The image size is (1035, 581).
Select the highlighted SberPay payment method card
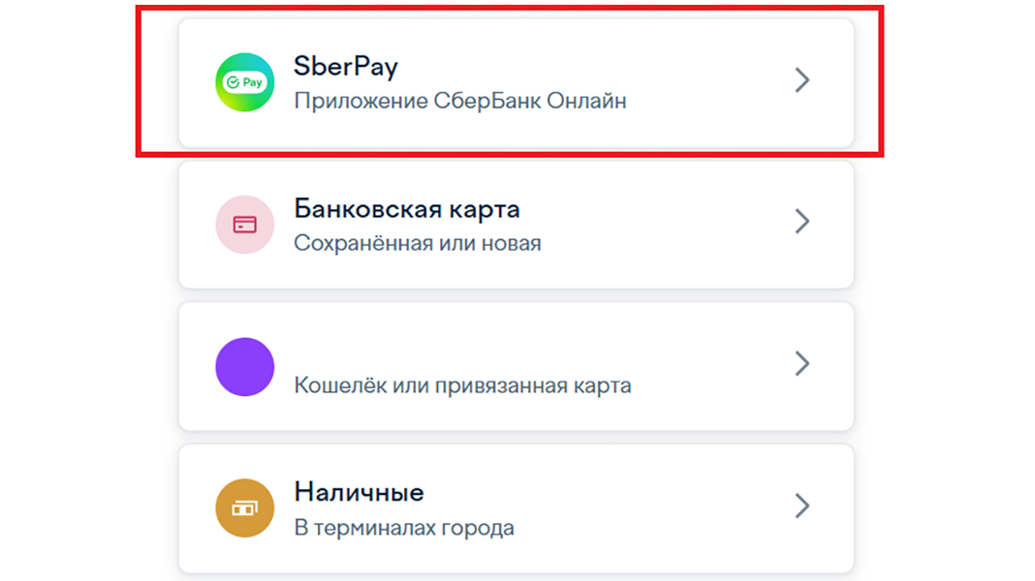coord(517,82)
